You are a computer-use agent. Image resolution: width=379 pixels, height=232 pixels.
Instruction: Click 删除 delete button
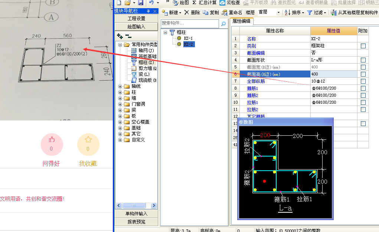tap(192, 13)
